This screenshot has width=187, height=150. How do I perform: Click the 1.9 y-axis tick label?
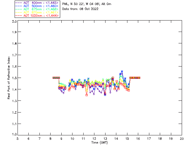(14, 32)
